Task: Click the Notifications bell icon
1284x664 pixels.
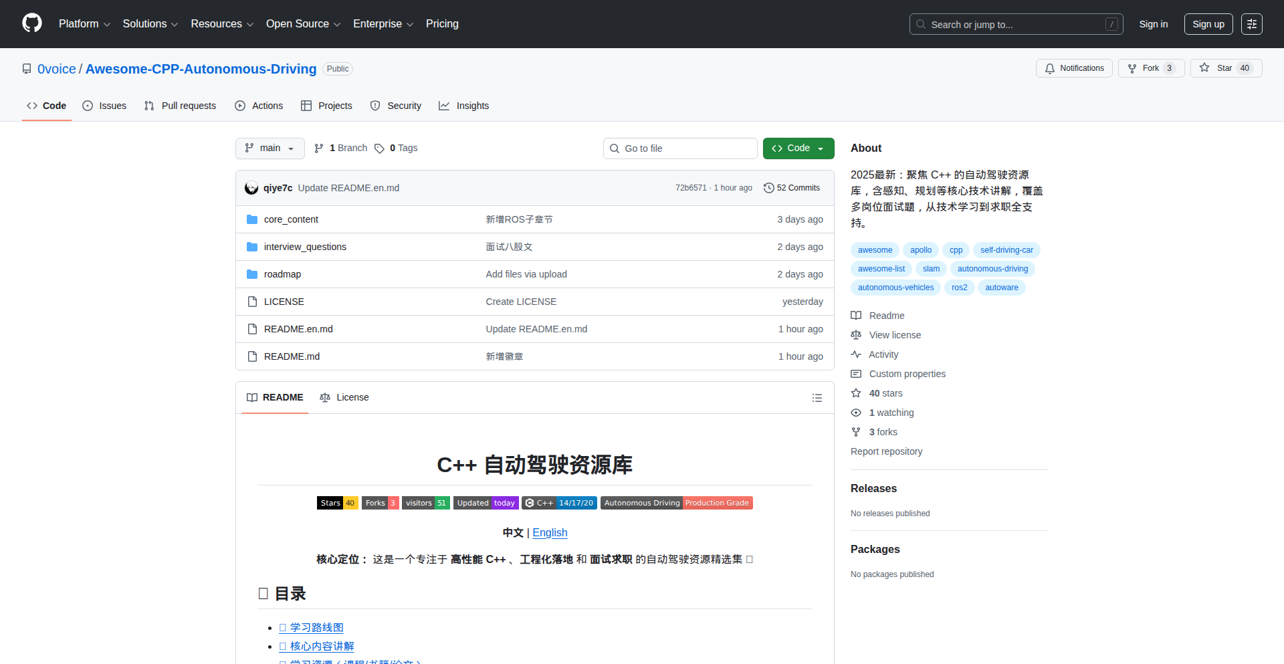Action: pos(1050,68)
